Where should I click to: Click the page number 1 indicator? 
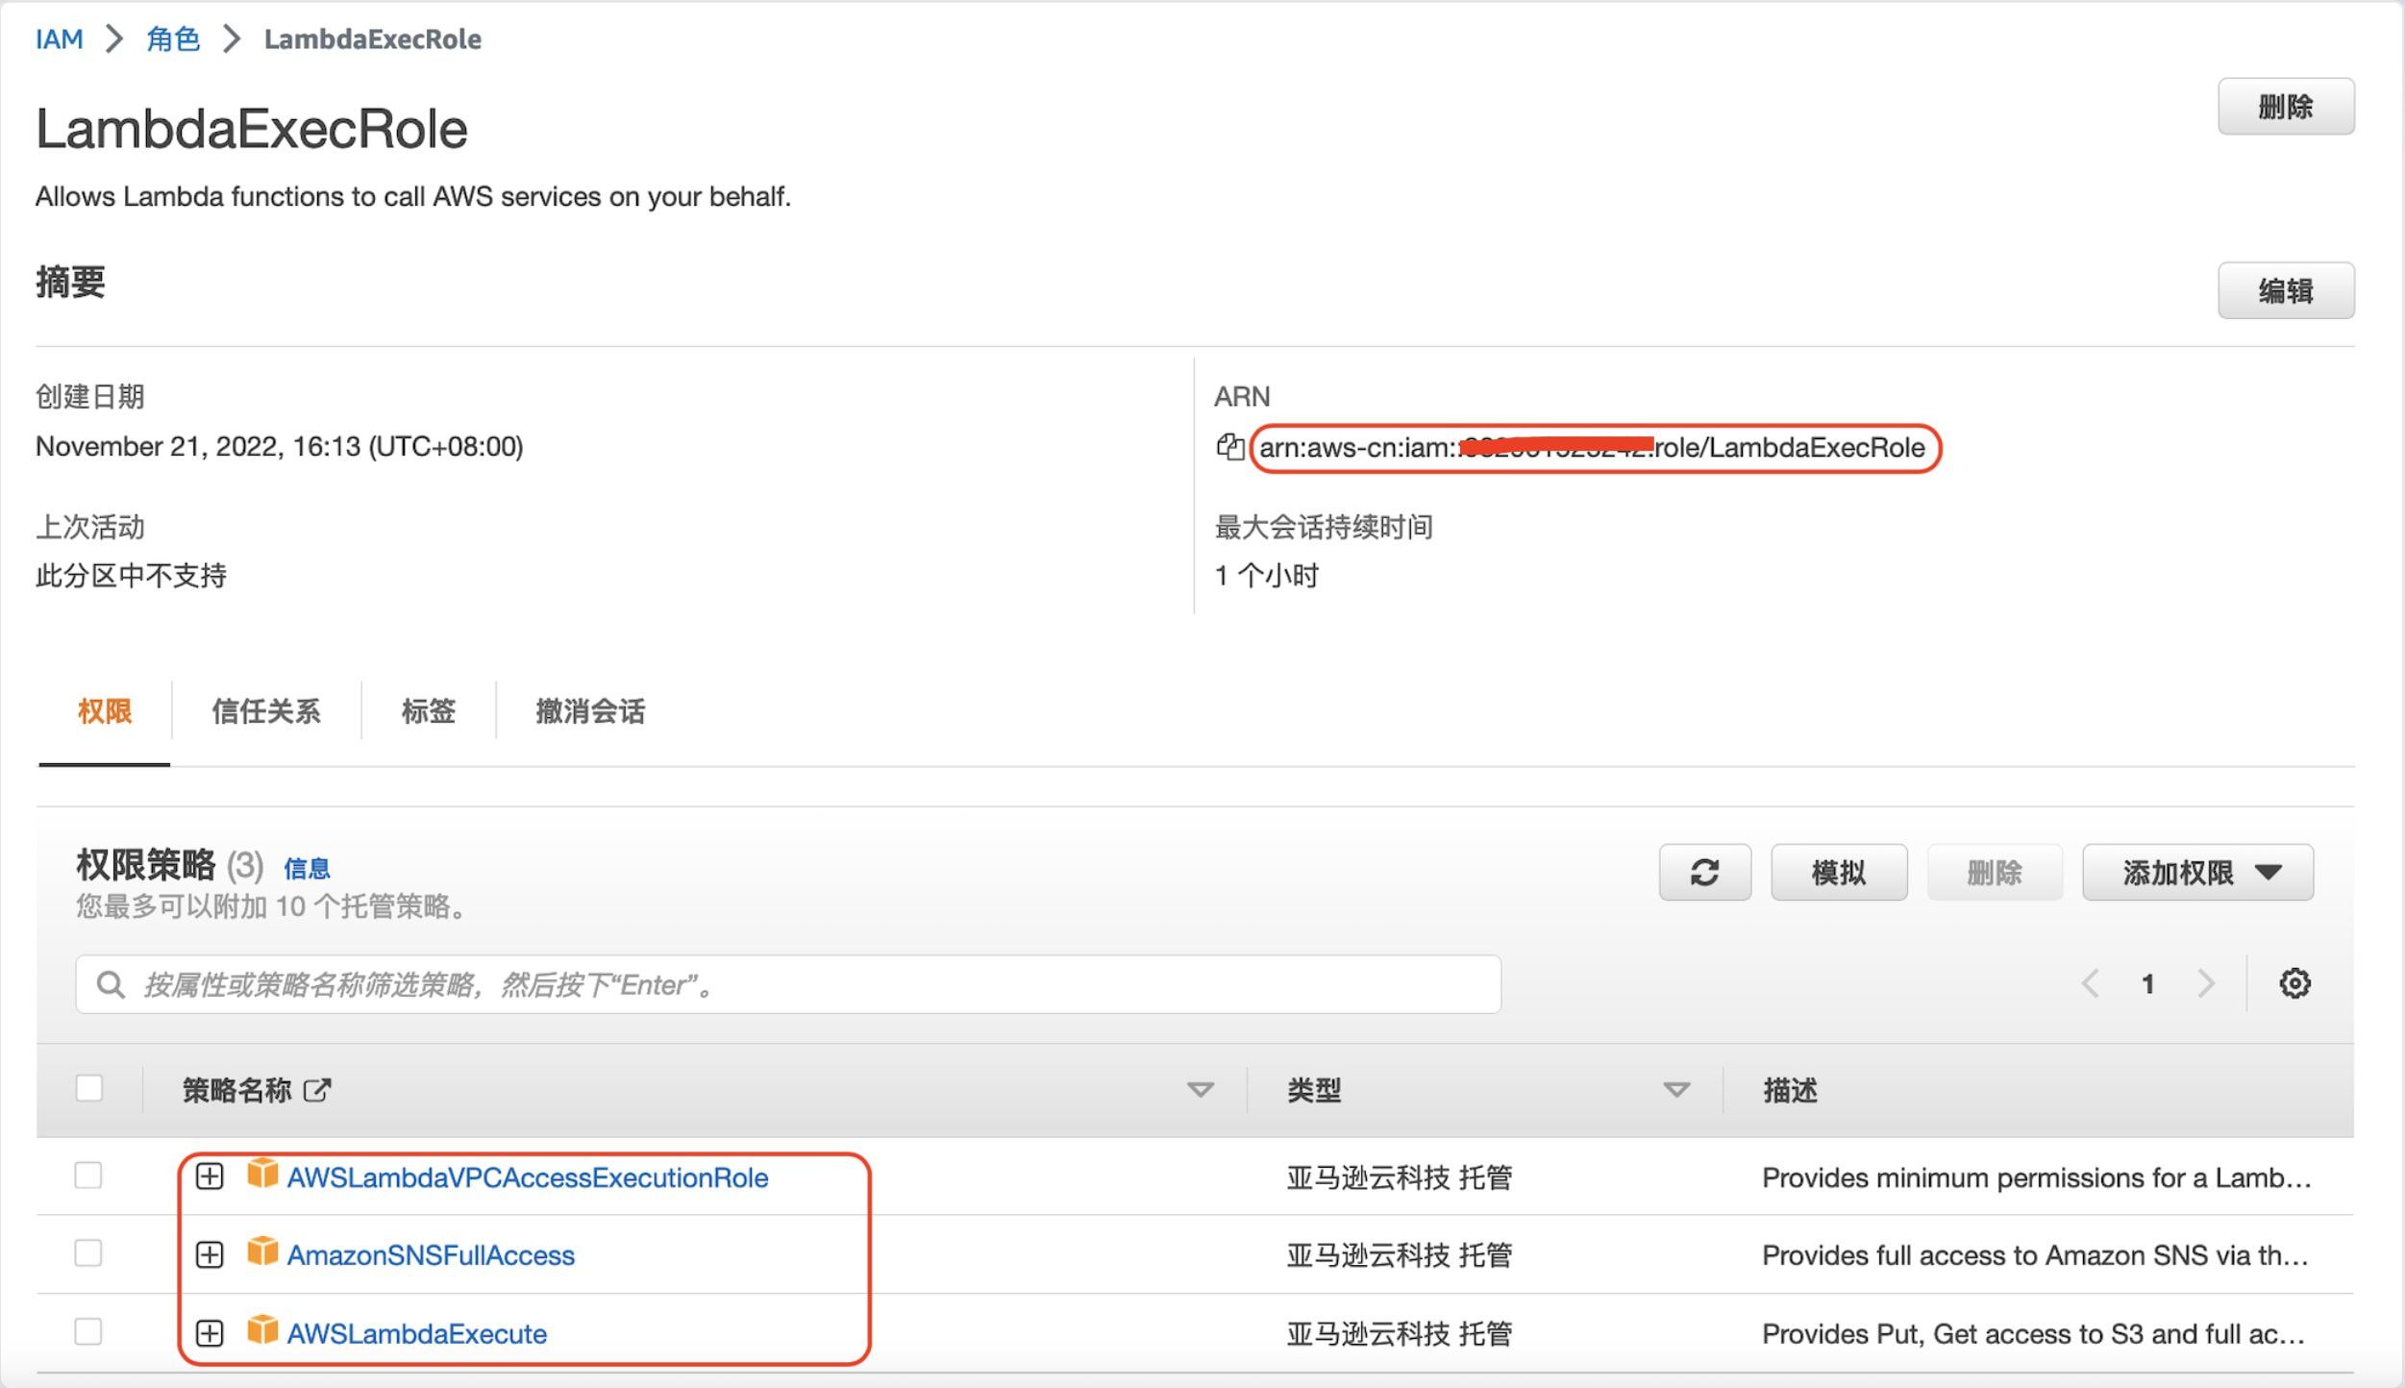point(2147,983)
